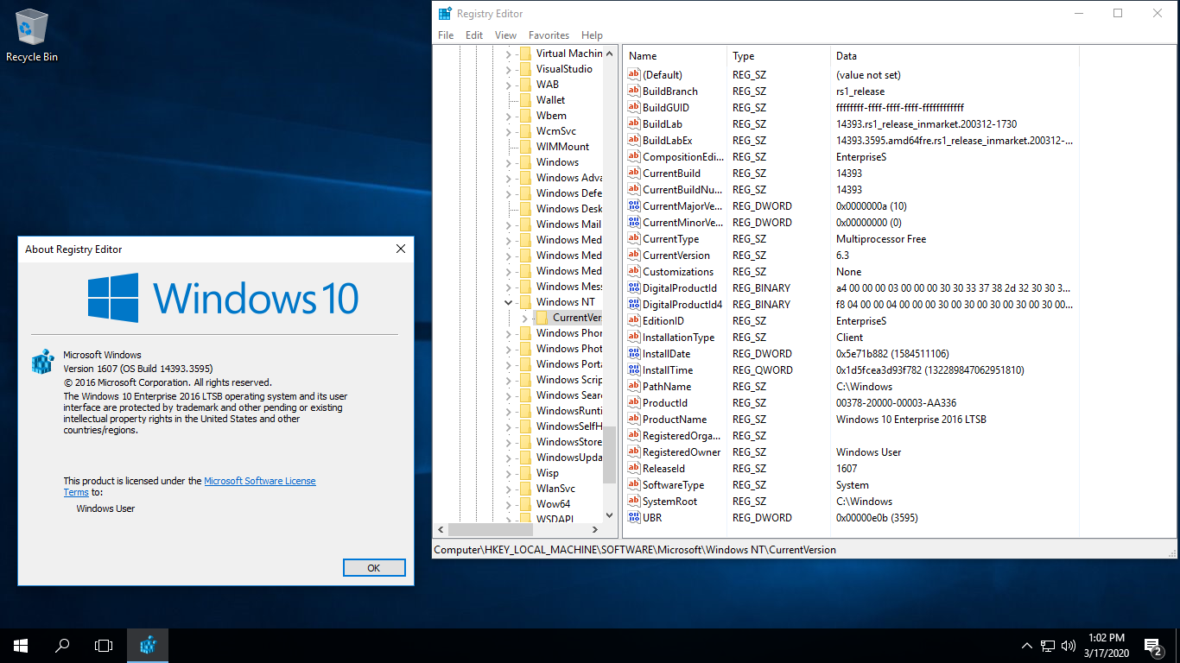Open taskbar Search magnifier icon
The width and height of the screenshot is (1180, 663).
tap(62, 645)
